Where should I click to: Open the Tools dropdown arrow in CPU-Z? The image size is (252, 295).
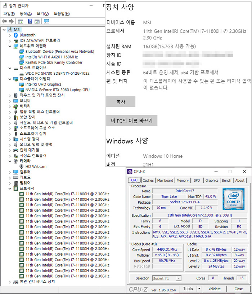click(x=199, y=289)
